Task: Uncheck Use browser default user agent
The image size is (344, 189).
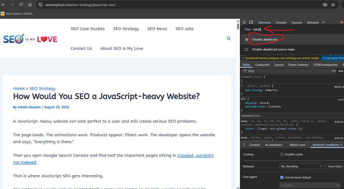Action: click(x=282, y=177)
